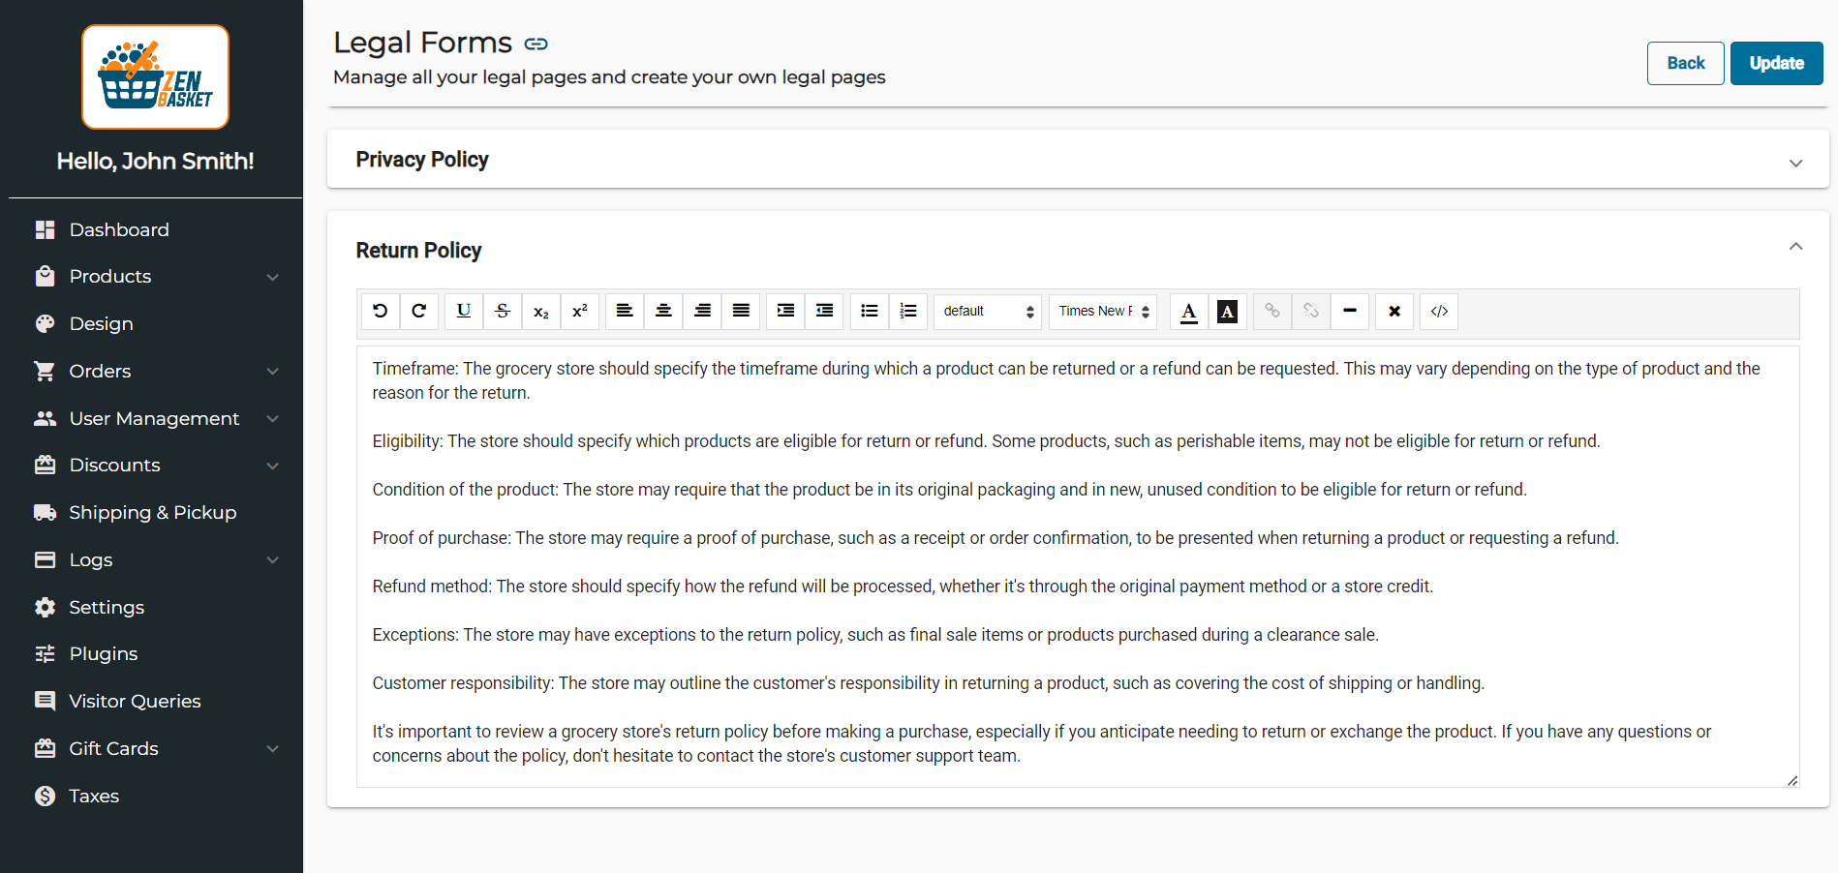Toggle underline formatting

pos(464,311)
